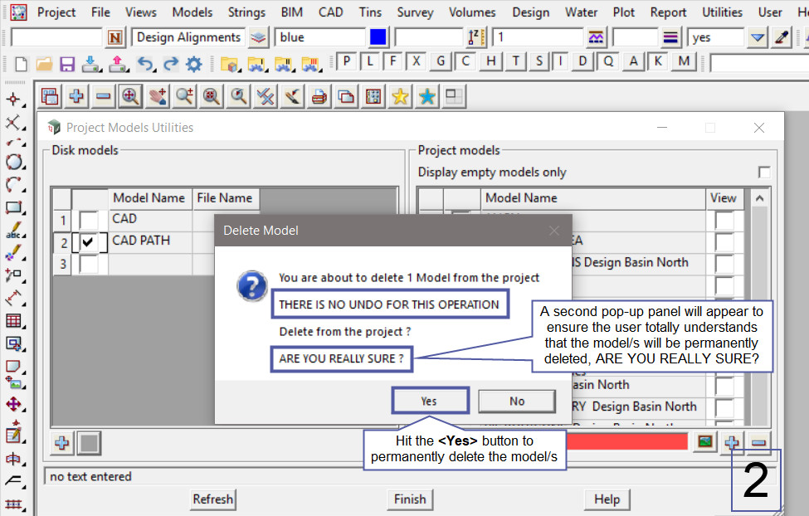Click the line style icon
The height and width of the screenshot is (516, 809).
point(596,37)
